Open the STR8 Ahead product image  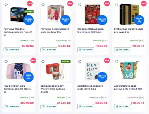pos(129,14)
